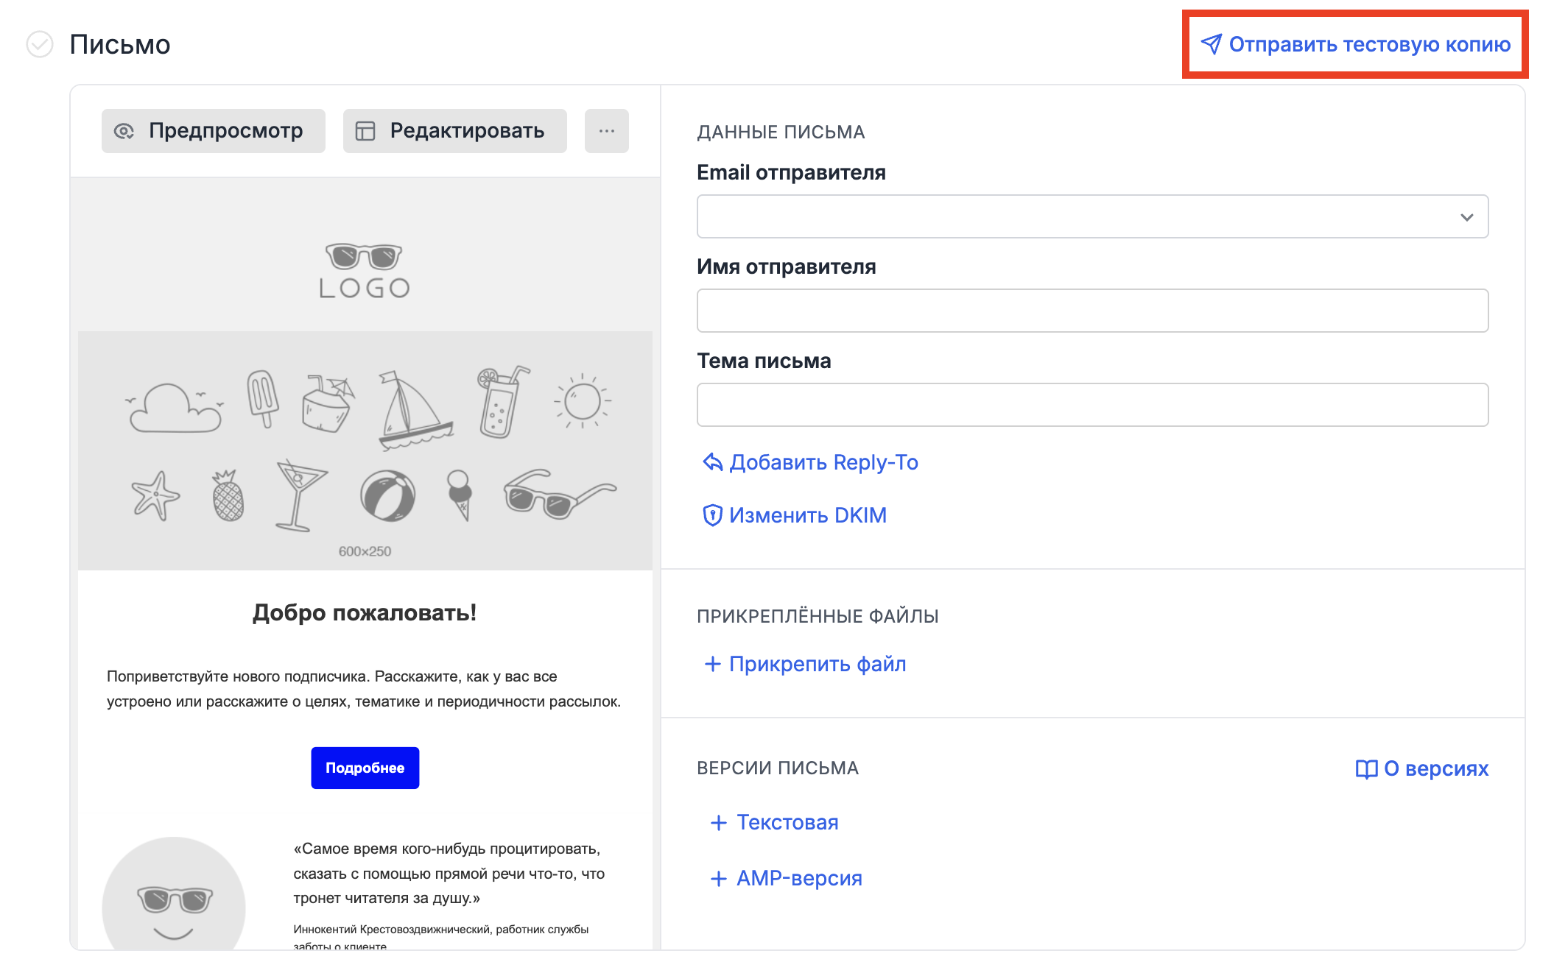This screenshot has width=1554, height=973.
Task: Click the plus icon next to AMP-версия
Action: pyautogui.click(x=718, y=879)
